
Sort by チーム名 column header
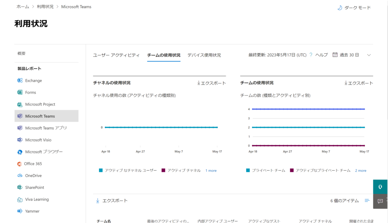(104, 221)
